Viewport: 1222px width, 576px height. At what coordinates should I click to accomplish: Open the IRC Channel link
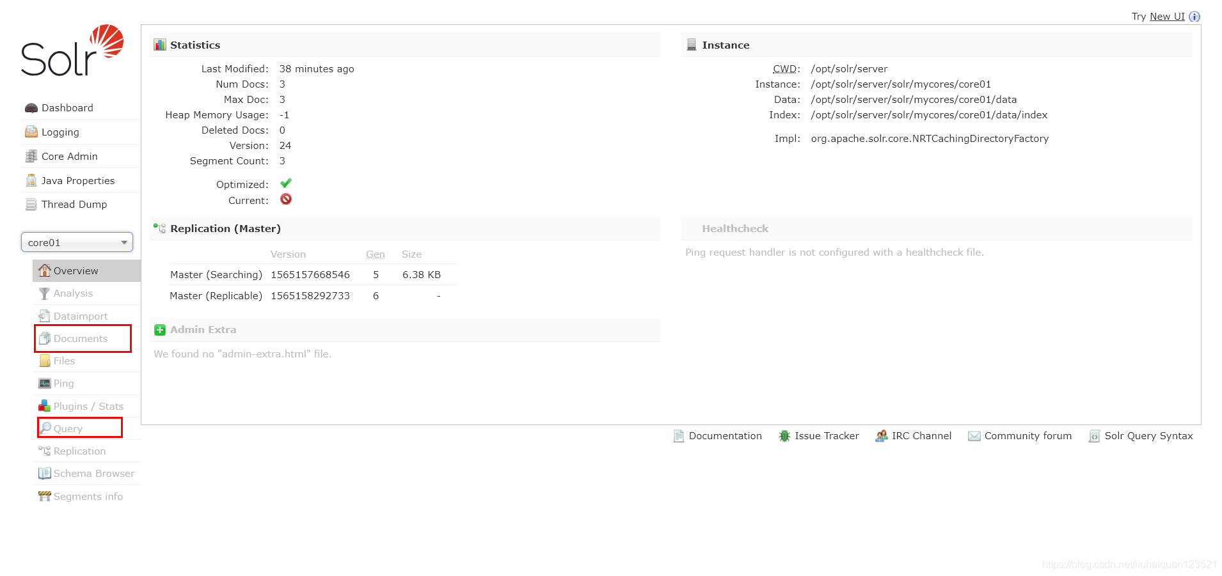[921, 436]
